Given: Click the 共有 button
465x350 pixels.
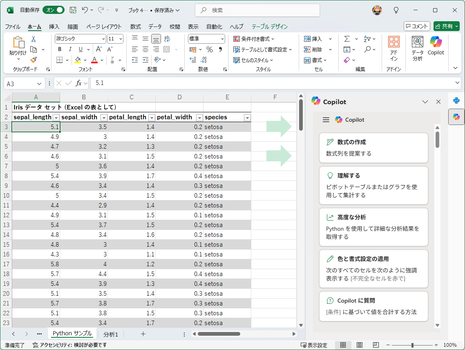Looking at the screenshot, I should 446,26.
